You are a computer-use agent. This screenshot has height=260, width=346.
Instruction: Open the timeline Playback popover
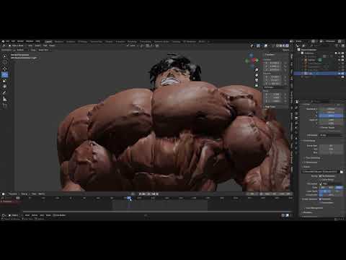(x=14, y=194)
